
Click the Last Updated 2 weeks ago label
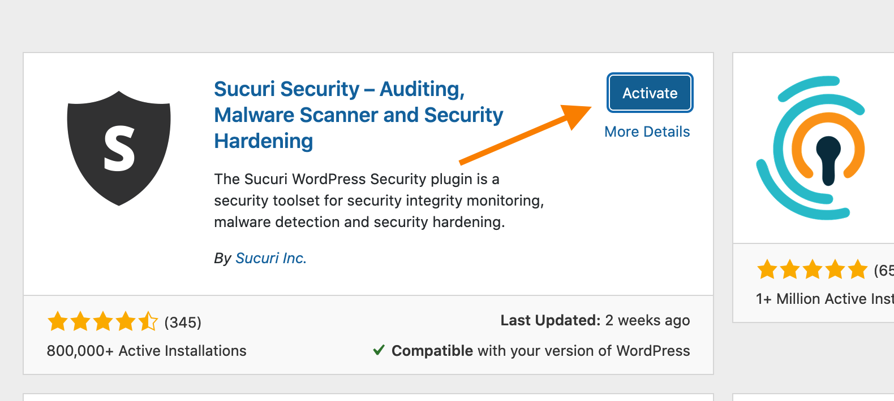[595, 320]
